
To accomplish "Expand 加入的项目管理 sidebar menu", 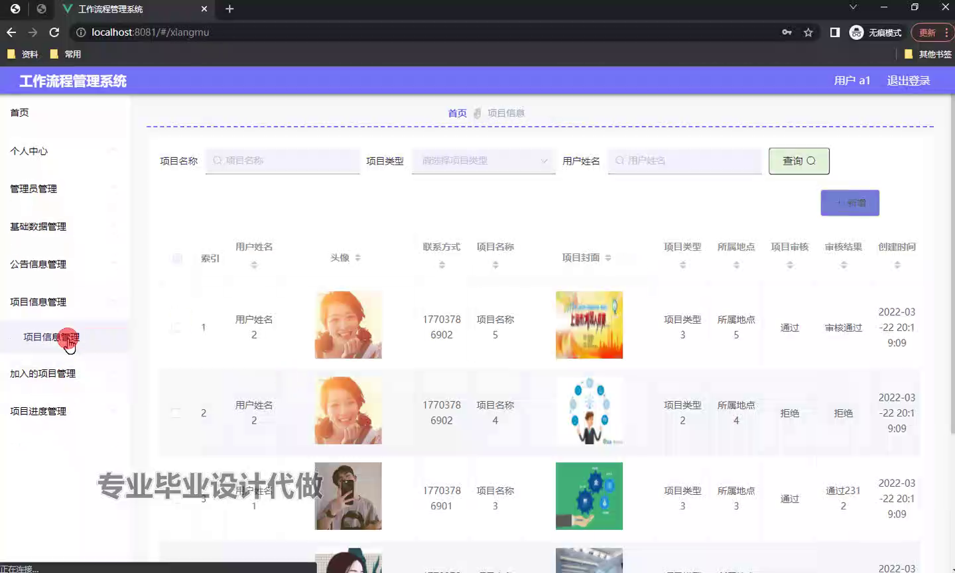I will pyautogui.click(x=64, y=373).
